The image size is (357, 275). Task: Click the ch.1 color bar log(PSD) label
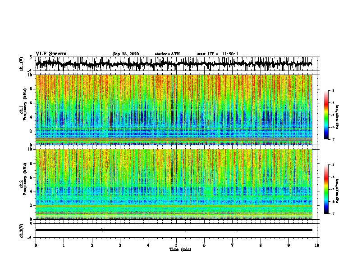(x=338, y=116)
